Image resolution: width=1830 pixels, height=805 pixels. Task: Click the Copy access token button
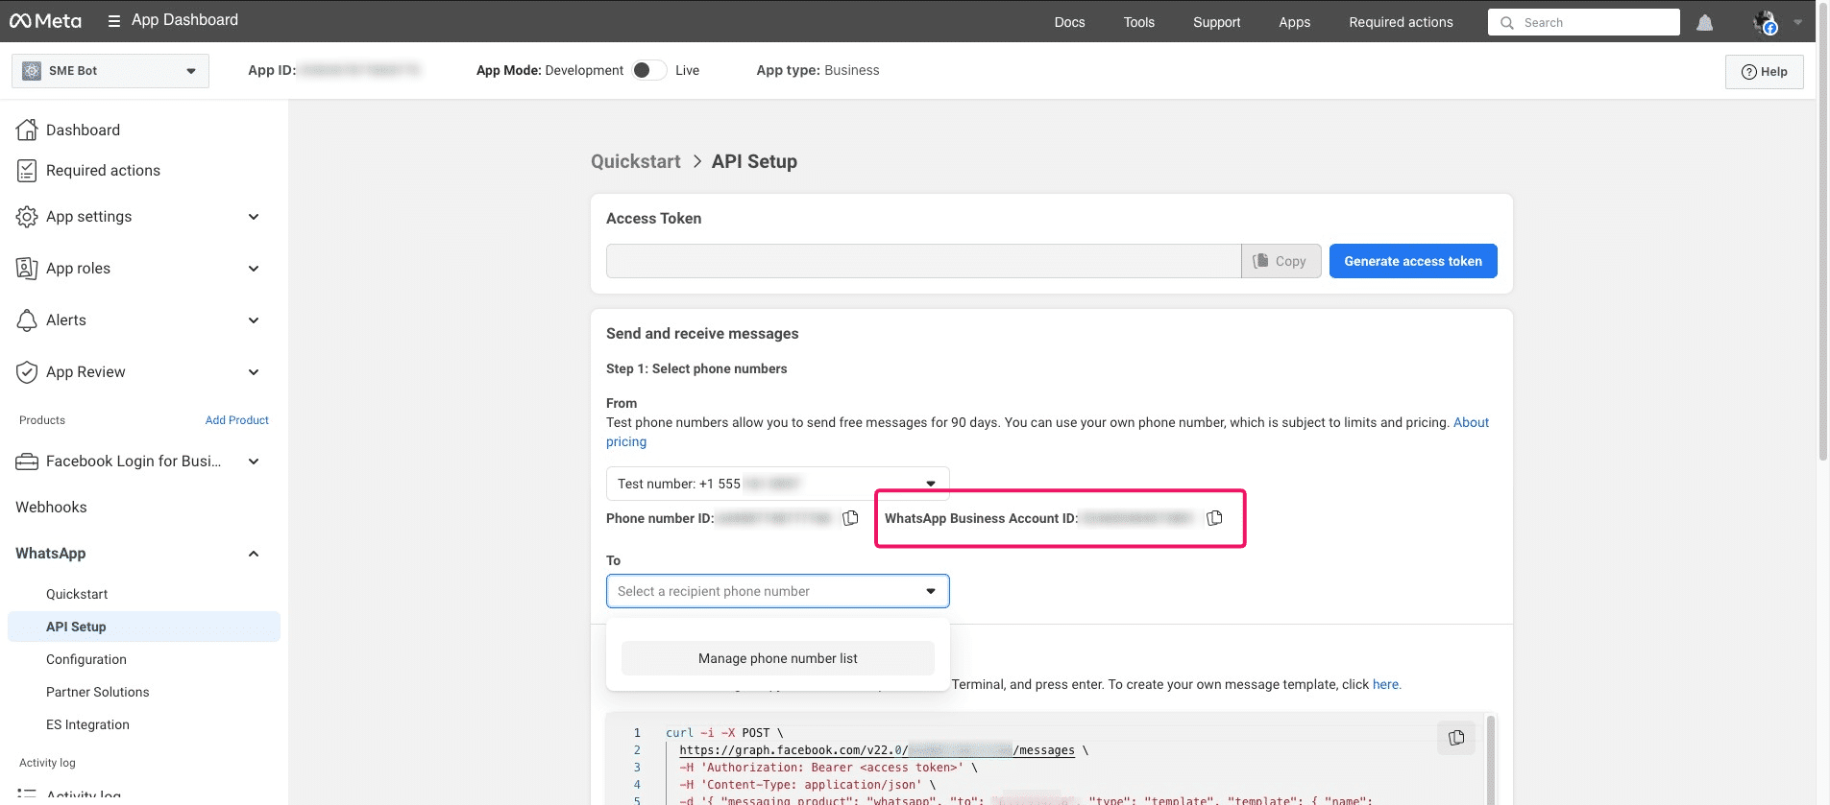1281,261
